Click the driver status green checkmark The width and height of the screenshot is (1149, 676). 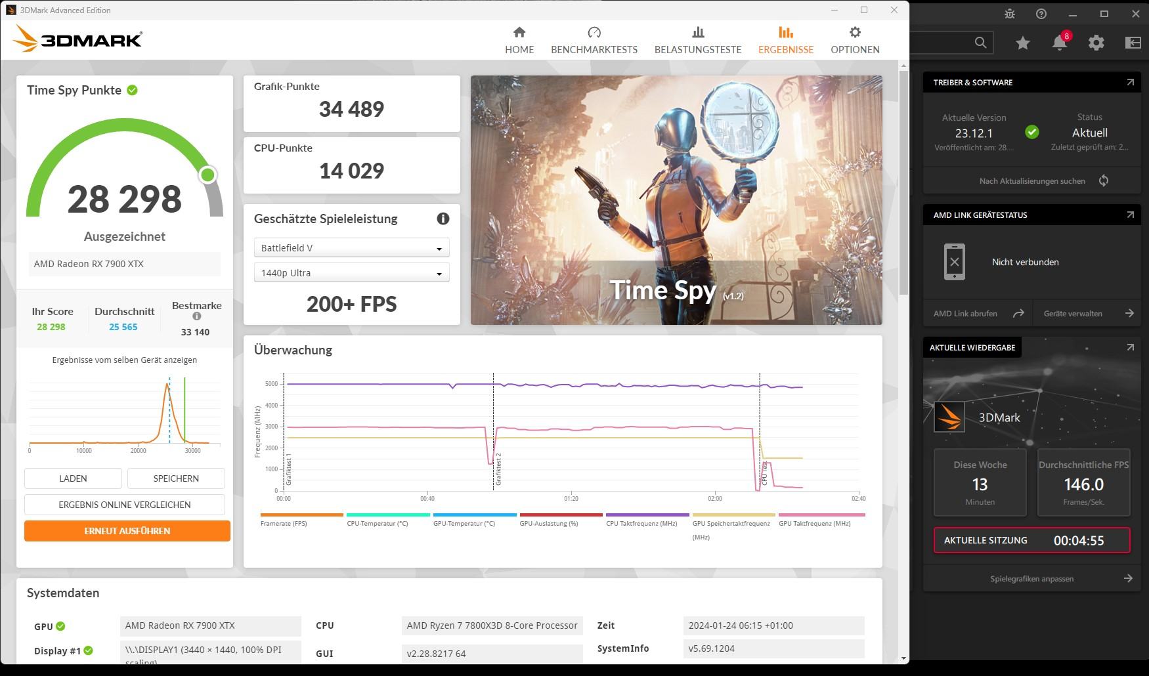pyautogui.click(x=1032, y=132)
